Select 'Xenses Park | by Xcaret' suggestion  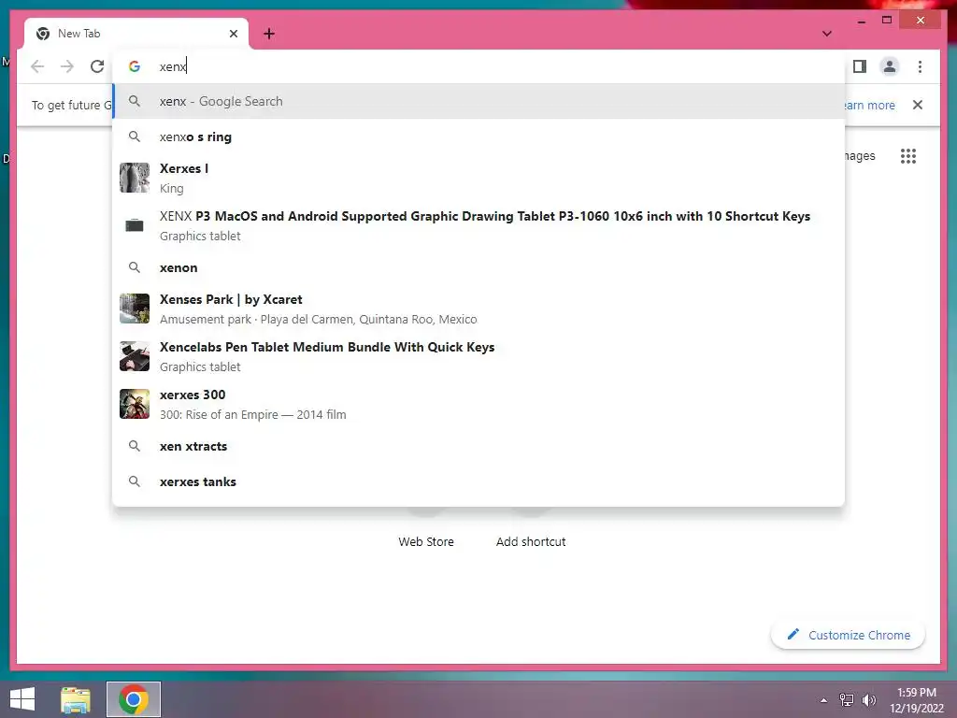(478, 309)
